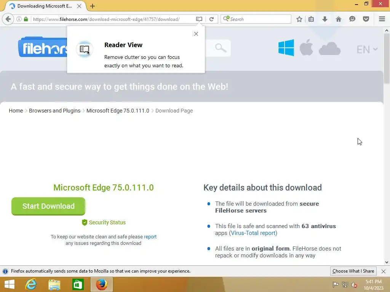The height and width of the screenshot is (292, 390).
Task: Click the info icon in notification bar
Action: (x=5, y=271)
